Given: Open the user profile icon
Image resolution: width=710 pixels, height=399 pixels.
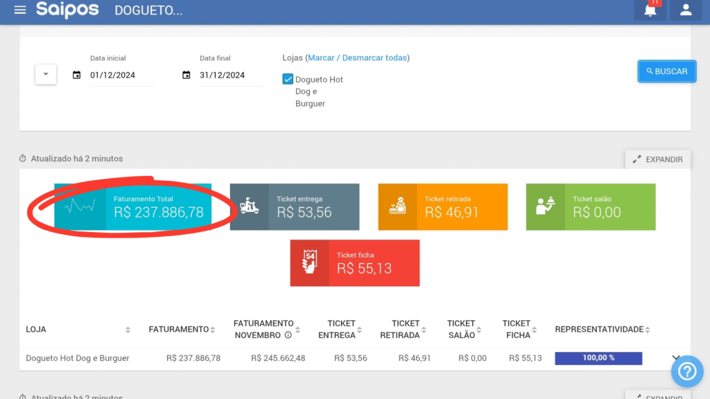Looking at the screenshot, I should click(x=686, y=10).
